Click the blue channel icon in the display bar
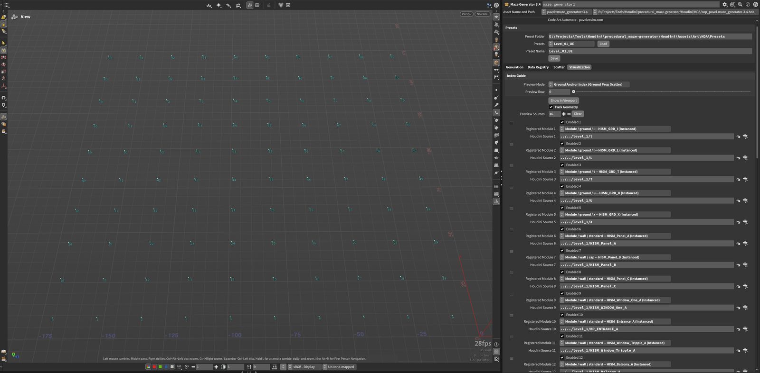 click(166, 367)
